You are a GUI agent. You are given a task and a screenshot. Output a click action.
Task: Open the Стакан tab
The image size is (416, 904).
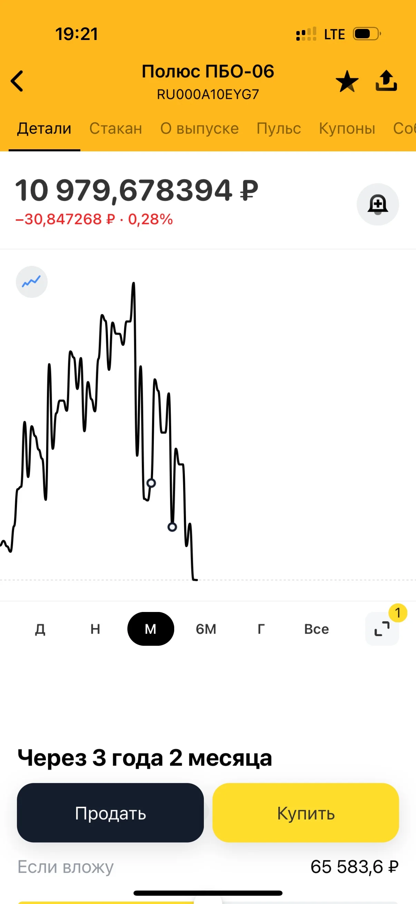point(116,129)
